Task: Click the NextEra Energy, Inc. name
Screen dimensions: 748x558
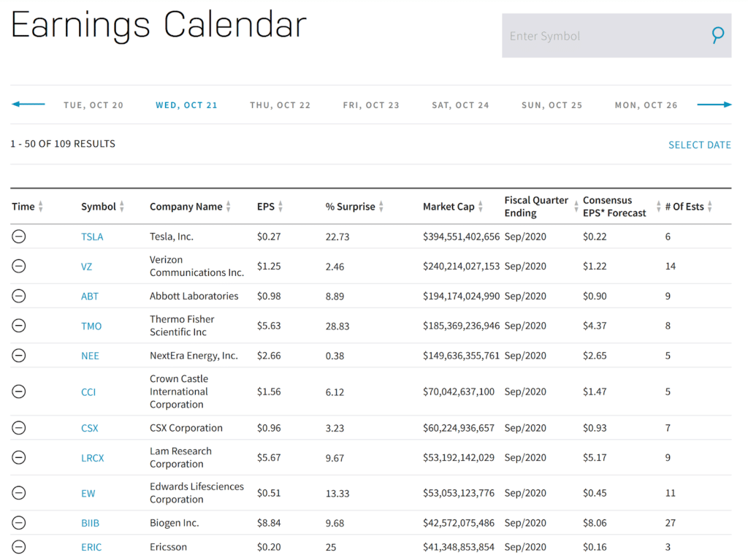Action: coord(194,356)
